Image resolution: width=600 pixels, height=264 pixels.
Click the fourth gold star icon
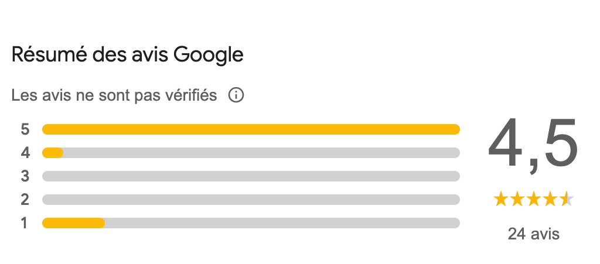(x=550, y=200)
